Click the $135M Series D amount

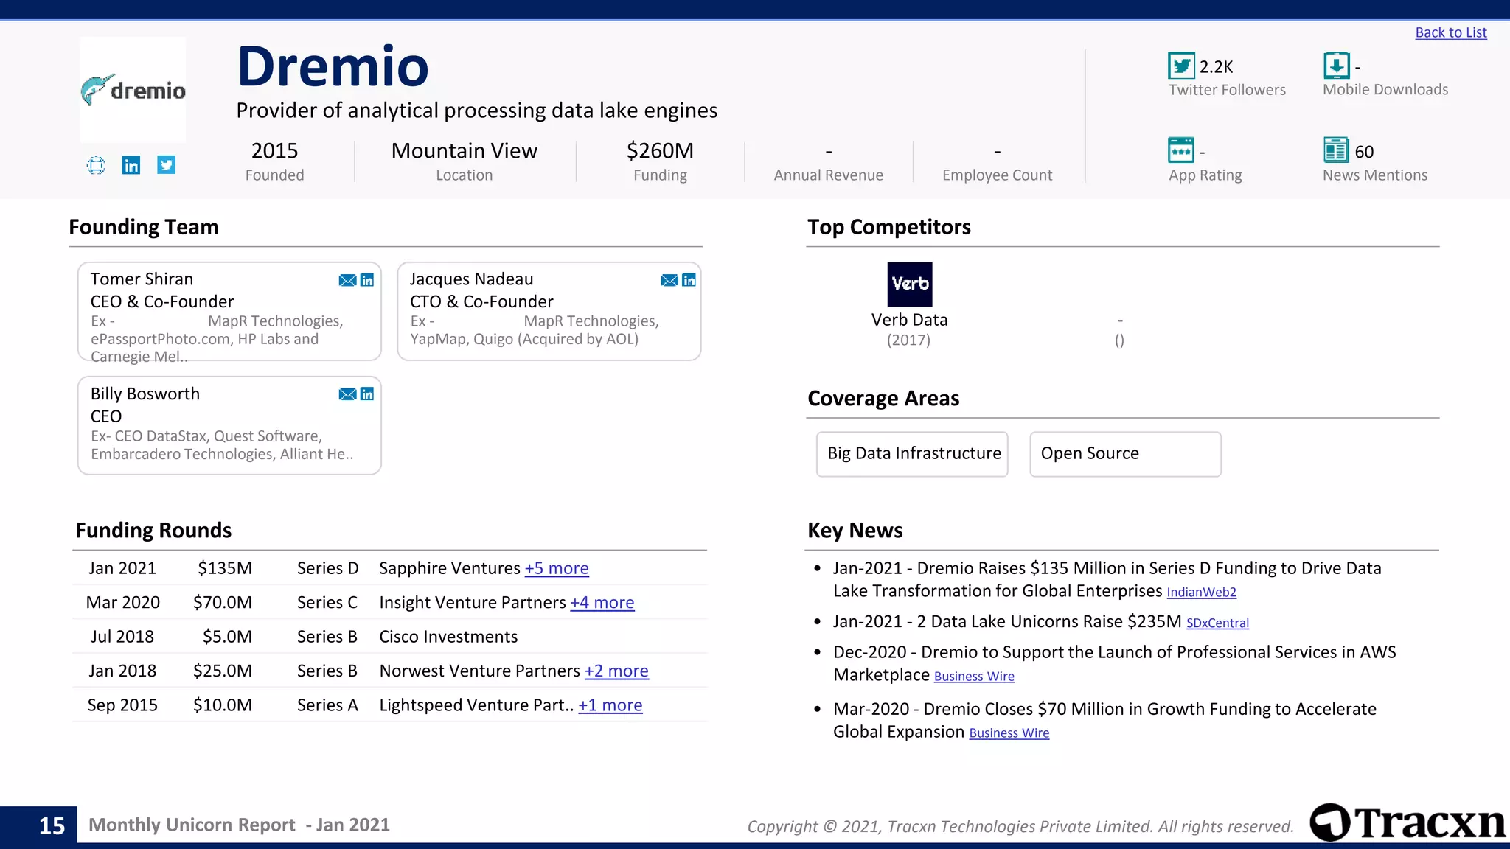pyautogui.click(x=225, y=568)
